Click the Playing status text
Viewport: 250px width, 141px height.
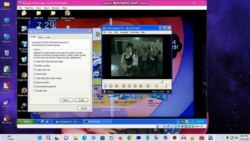110,92
